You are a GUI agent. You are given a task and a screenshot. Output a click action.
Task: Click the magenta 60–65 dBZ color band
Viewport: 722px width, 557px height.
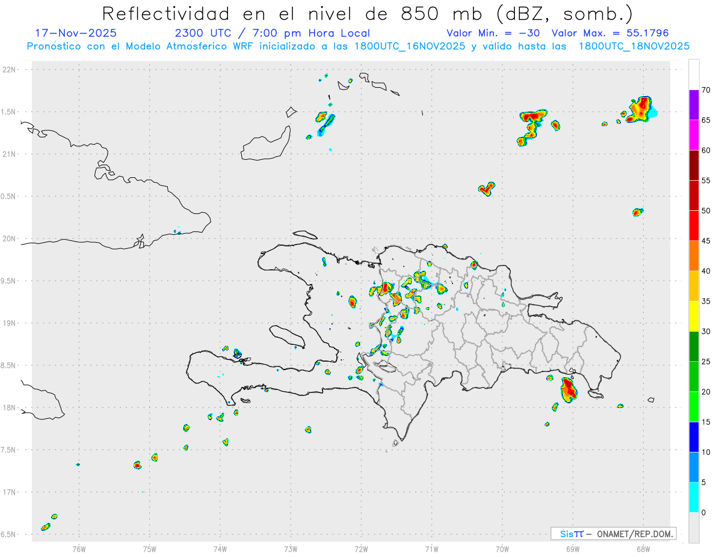pyautogui.click(x=694, y=135)
